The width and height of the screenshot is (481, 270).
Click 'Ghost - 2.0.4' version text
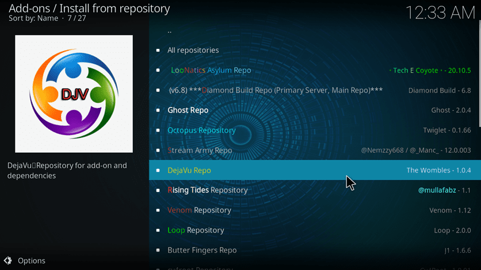coord(451,110)
